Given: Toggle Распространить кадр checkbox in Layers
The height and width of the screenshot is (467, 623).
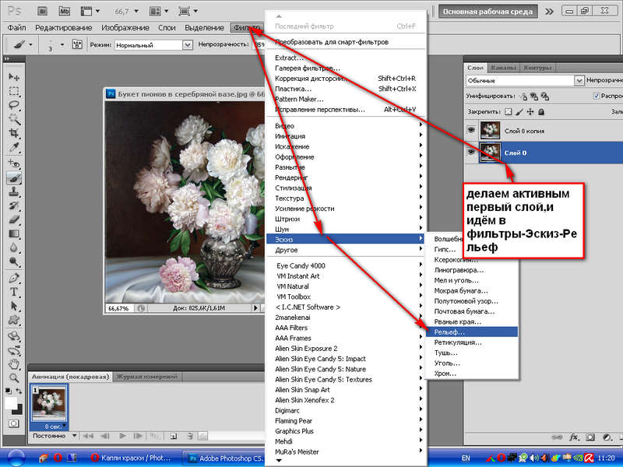Looking at the screenshot, I should [x=596, y=96].
